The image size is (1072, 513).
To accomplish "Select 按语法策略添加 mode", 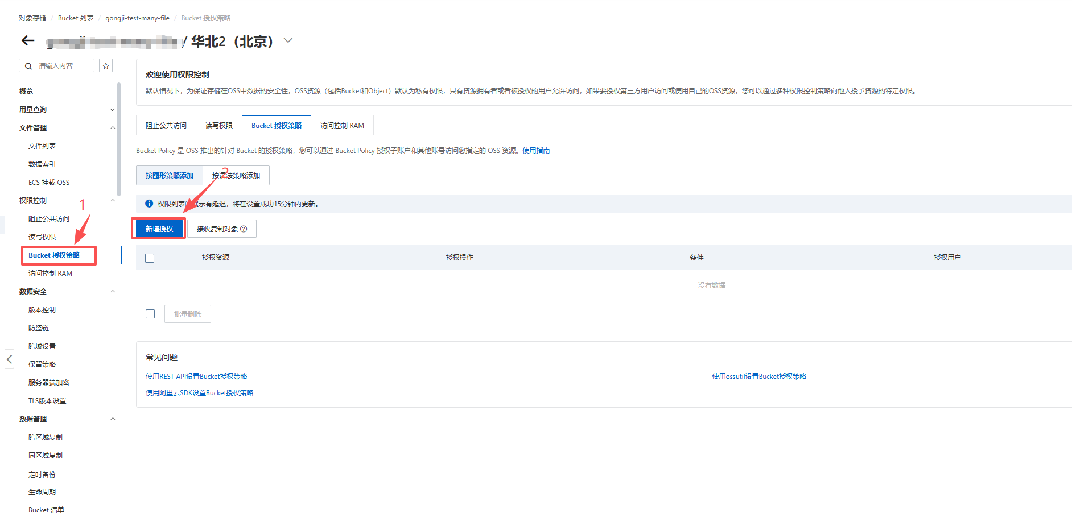I will (x=236, y=176).
